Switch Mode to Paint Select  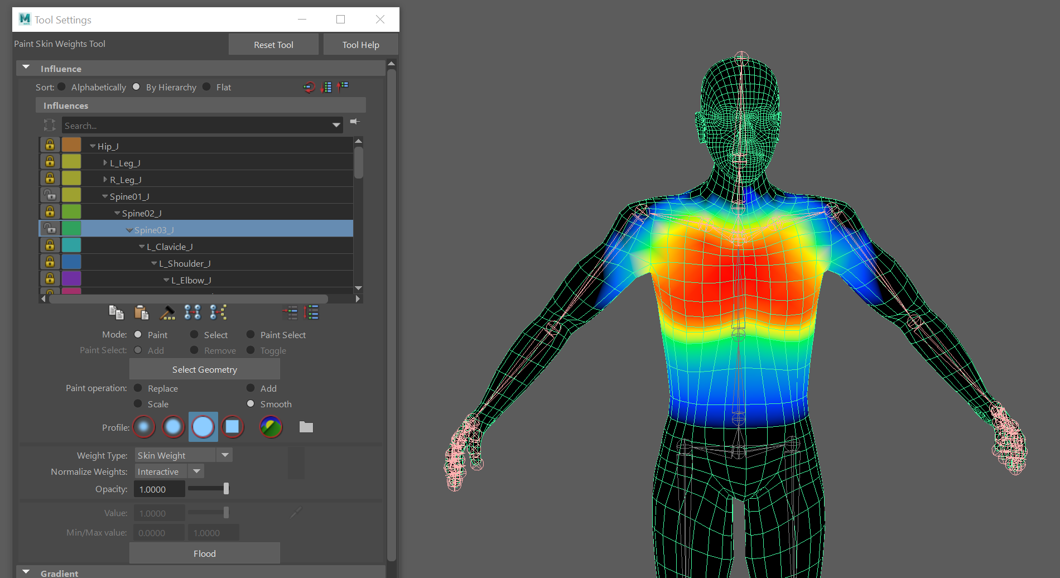coord(250,335)
